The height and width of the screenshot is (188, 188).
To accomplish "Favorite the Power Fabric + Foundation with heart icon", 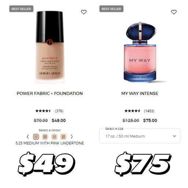I will (84, 12).
